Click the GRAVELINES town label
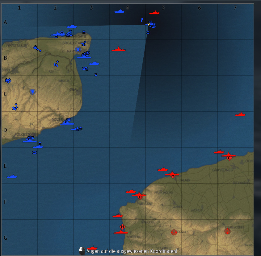 (x=222, y=170)
